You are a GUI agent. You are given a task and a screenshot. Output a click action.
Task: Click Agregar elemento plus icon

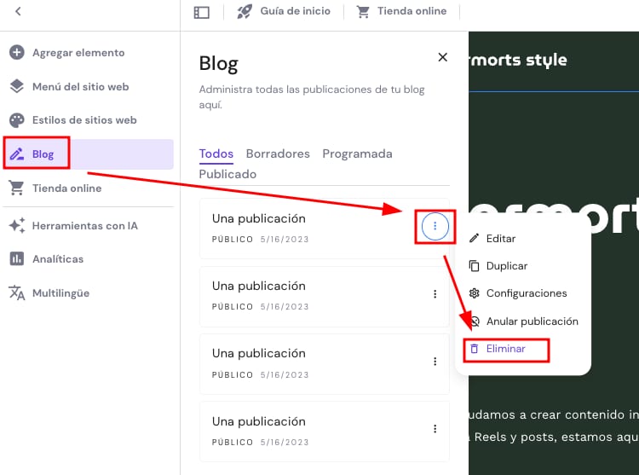pyautogui.click(x=17, y=53)
